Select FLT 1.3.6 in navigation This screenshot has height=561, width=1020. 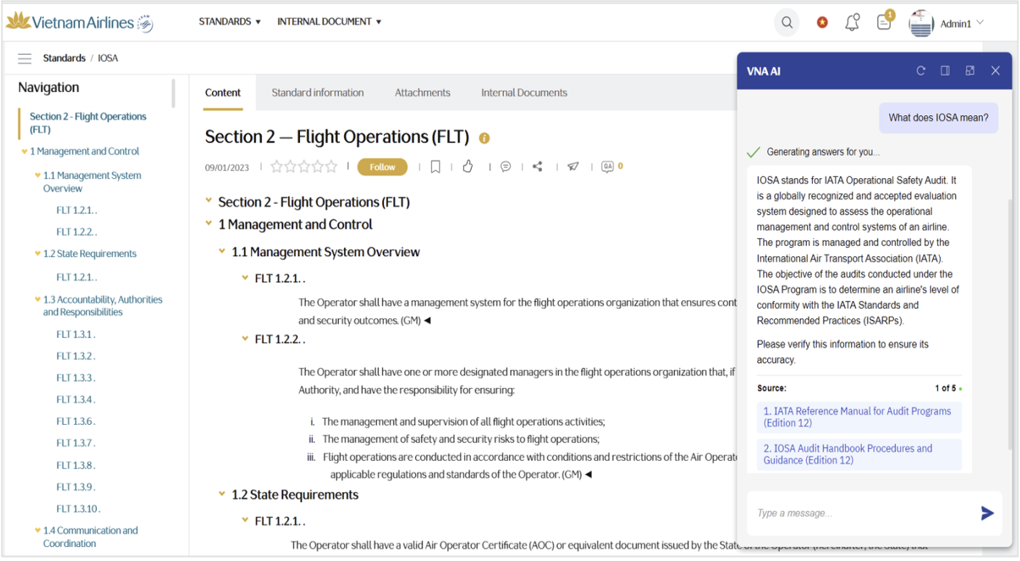pyautogui.click(x=76, y=421)
